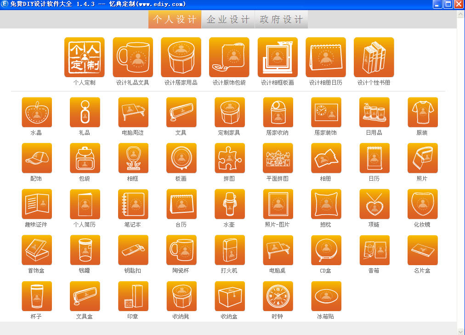Choose the 水晶 apple-shaped icon
Screen dimensions: 465x335
[x=37, y=112]
